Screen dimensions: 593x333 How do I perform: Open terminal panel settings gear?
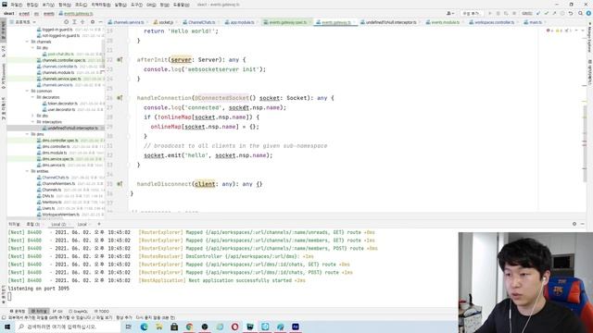tap(574, 224)
